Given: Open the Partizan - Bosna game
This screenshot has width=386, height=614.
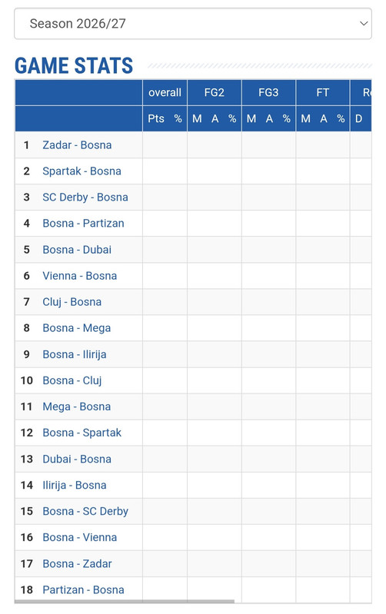Looking at the screenshot, I should point(84,590).
